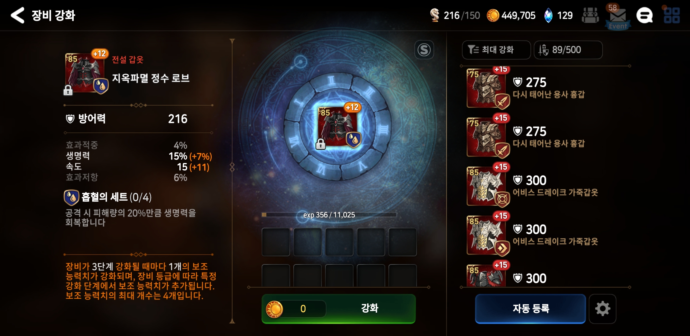This screenshot has height=336, width=690.
Task: Tap the first empty material slot
Action: click(x=276, y=242)
